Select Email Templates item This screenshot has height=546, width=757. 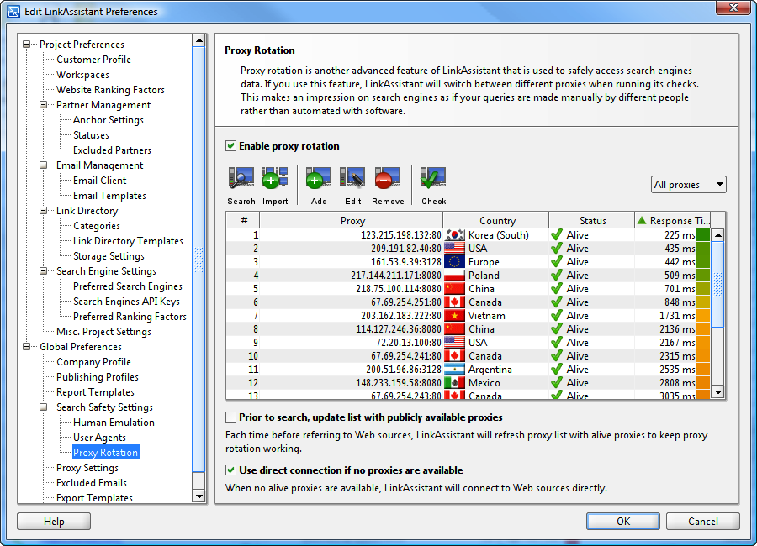click(x=109, y=196)
